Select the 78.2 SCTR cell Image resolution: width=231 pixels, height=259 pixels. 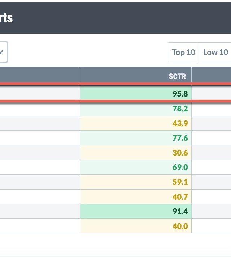point(180,109)
